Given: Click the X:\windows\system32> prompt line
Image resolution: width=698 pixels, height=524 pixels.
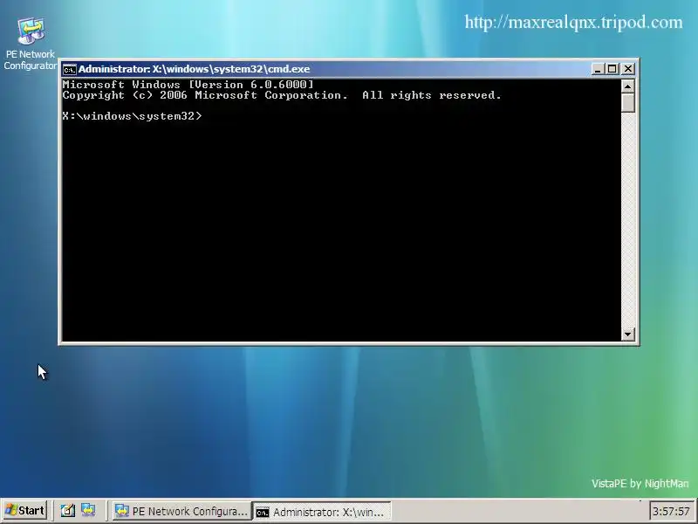Looking at the screenshot, I should click(x=133, y=116).
